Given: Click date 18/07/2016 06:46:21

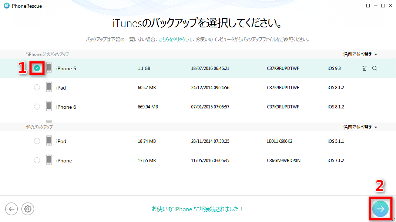Looking at the screenshot, I should (210, 68).
